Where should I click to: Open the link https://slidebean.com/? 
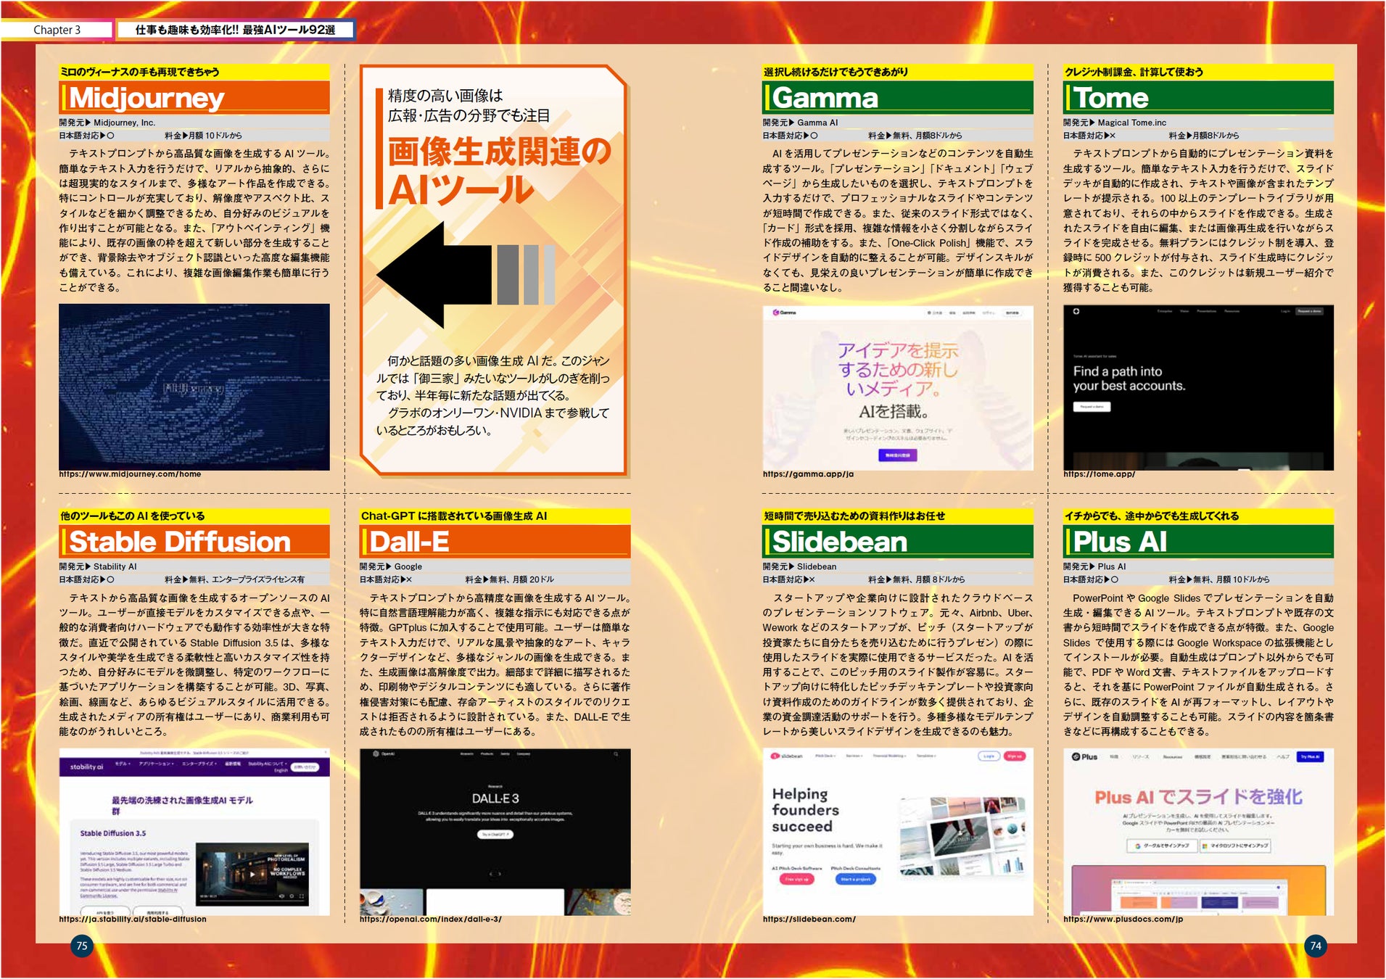(x=809, y=919)
